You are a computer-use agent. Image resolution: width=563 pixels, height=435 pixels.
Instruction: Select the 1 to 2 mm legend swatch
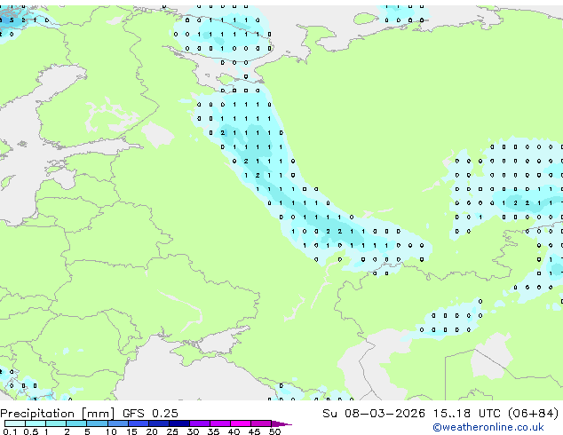[x=56, y=423]
